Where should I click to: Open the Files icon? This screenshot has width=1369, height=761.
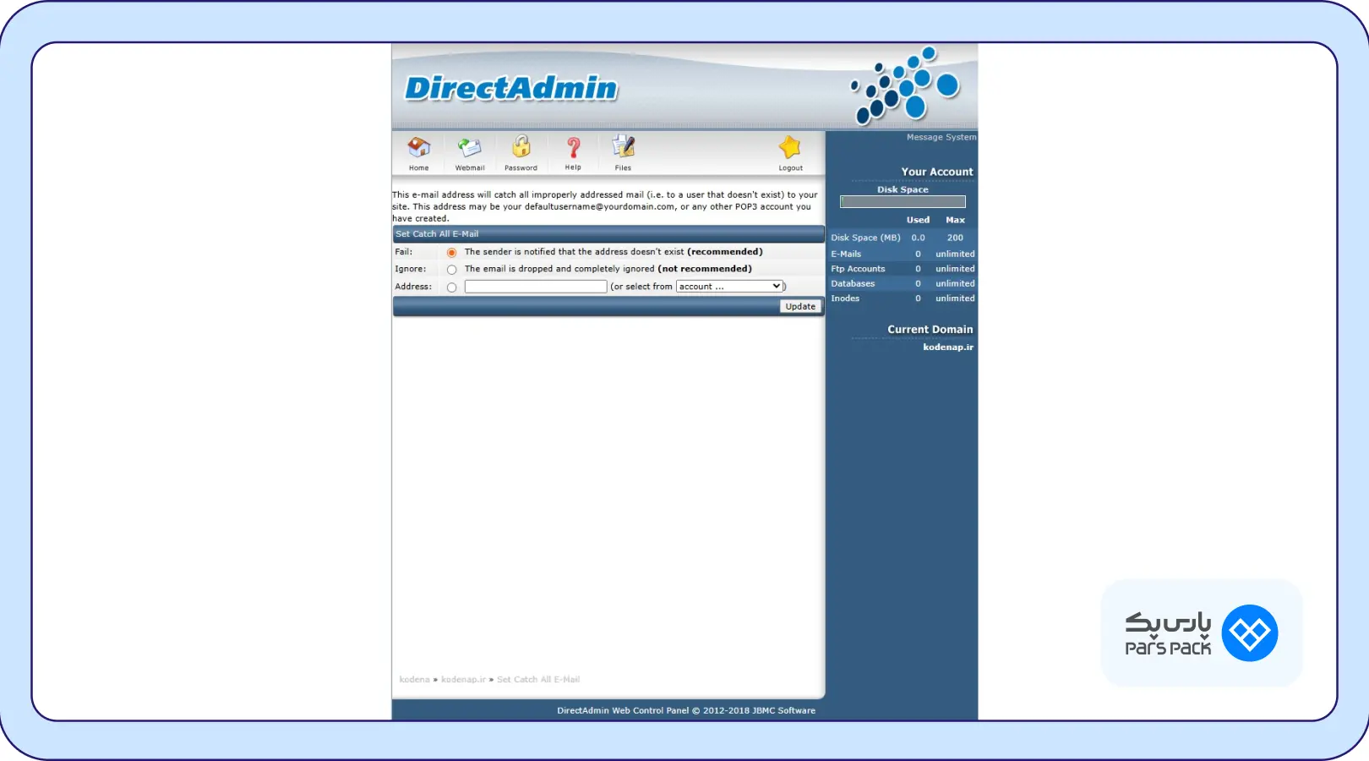[x=624, y=147]
